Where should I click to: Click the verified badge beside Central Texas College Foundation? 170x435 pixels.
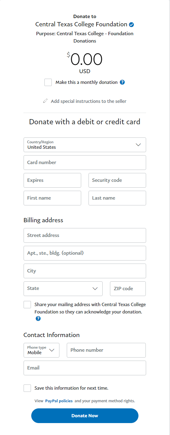[131, 24]
